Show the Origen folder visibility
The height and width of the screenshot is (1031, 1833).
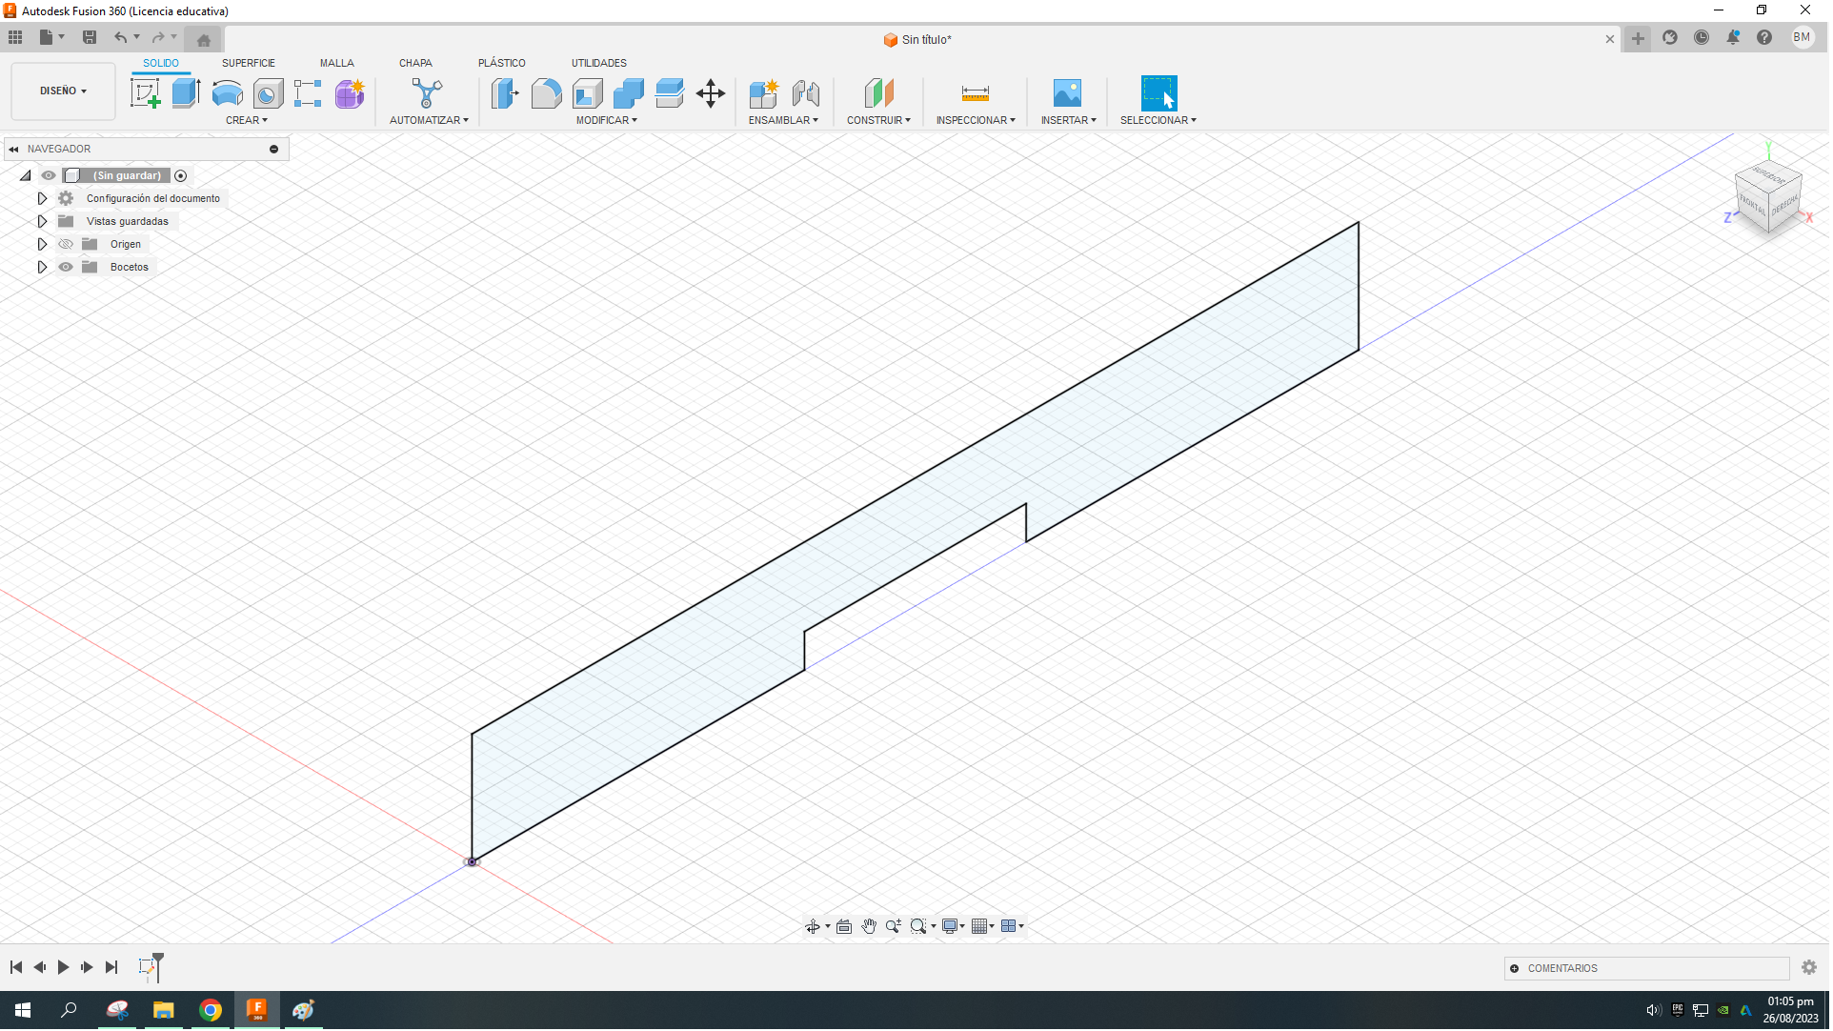point(66,244)
